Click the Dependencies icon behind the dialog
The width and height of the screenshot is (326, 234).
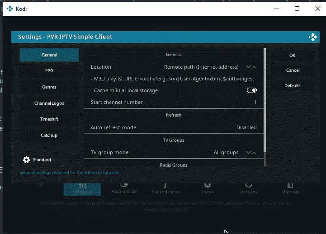coord(165,185)
